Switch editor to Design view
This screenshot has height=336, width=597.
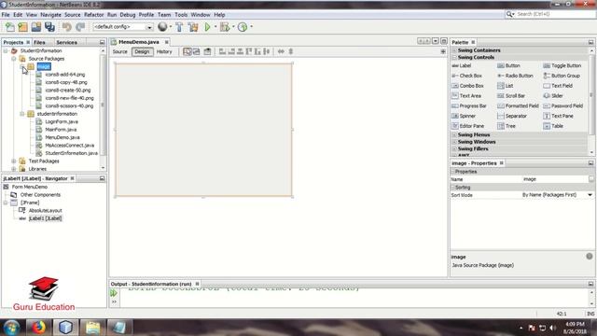[x=142, y=51]
